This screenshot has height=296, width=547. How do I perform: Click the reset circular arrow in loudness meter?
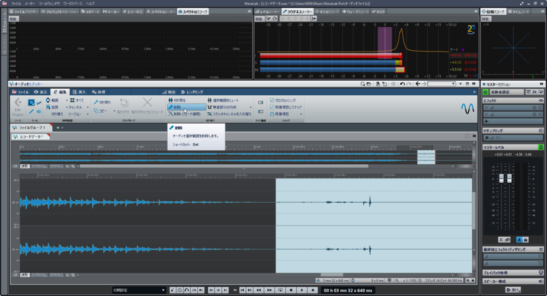pyautogui.click(x=275, y=18)
